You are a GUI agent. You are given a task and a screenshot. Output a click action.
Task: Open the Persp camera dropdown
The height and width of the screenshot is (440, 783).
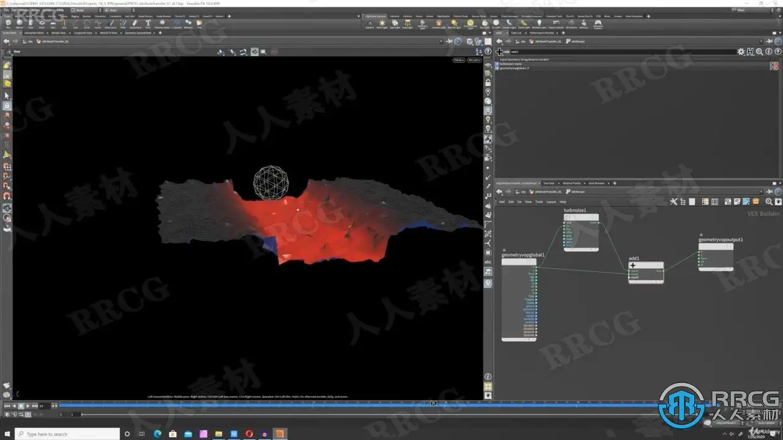click(x=459, y=60)
